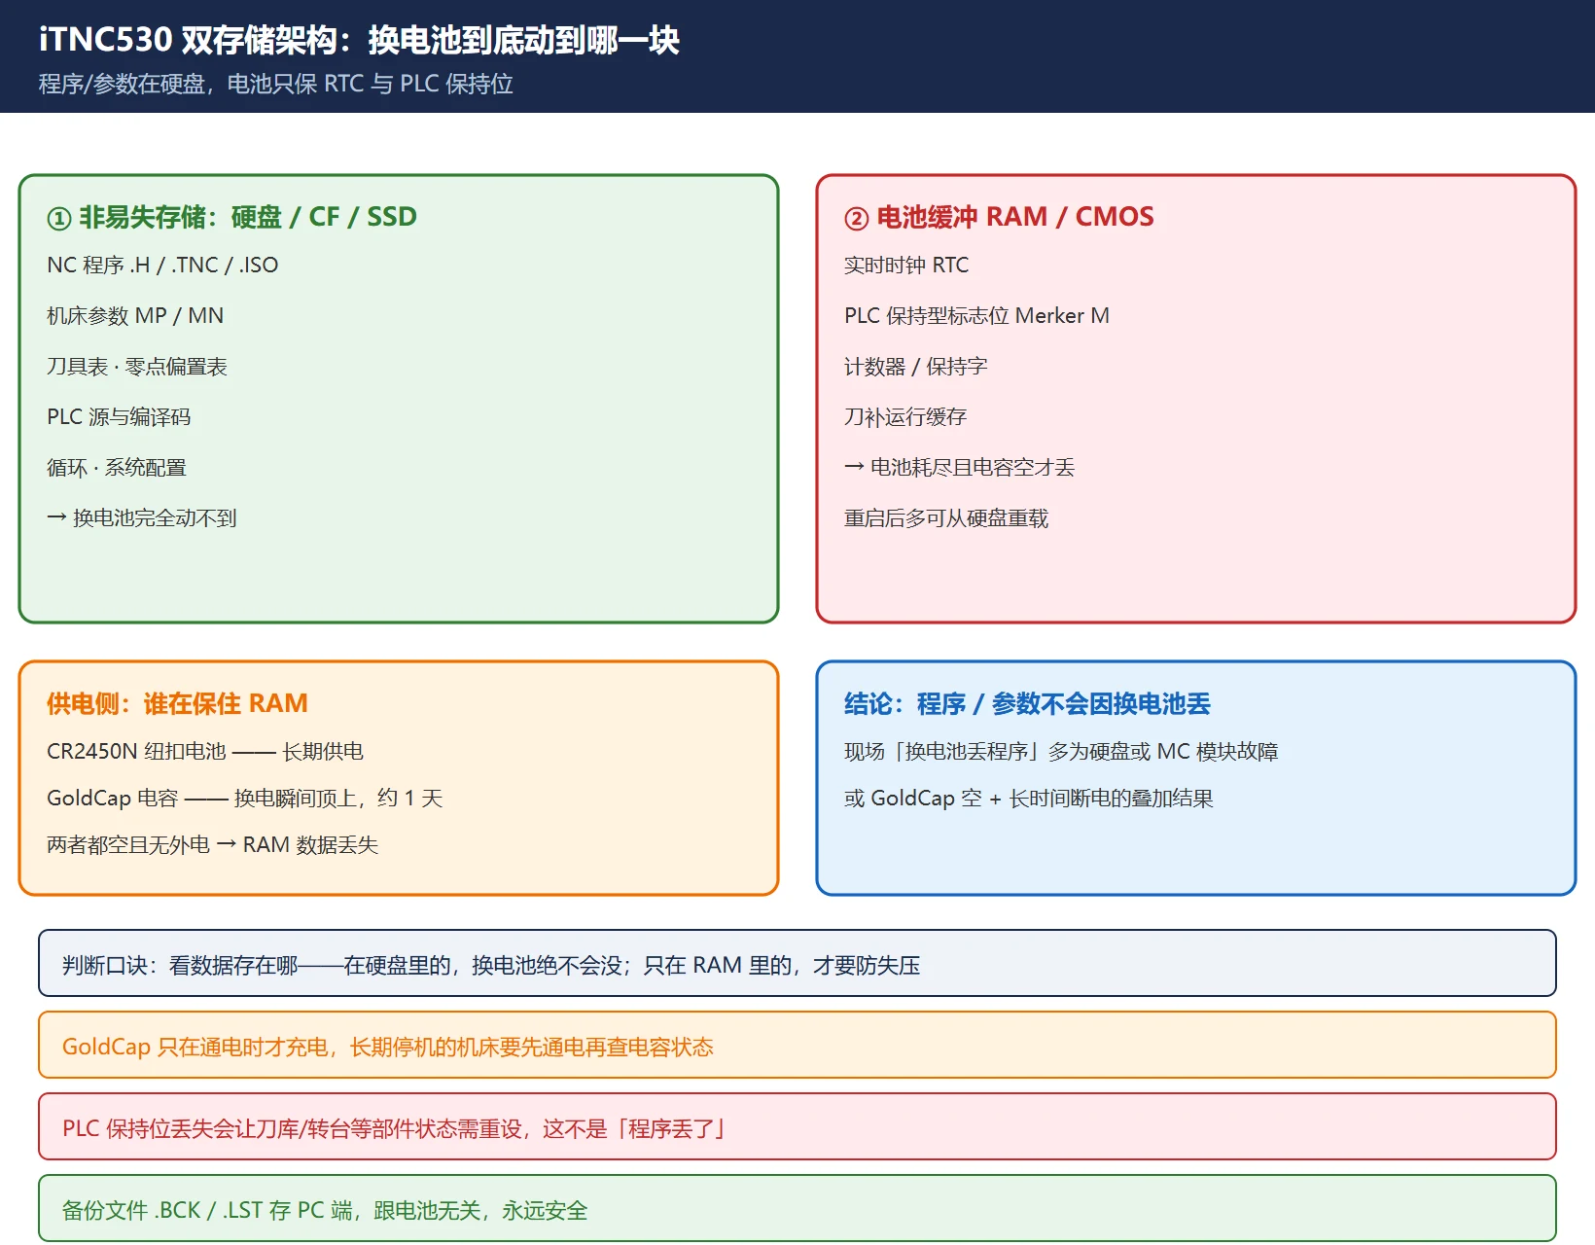This screenshot has height=1245, width=1595.
Task: Select line 重启后多可从硬盘重载
Action: coord(946,517)
